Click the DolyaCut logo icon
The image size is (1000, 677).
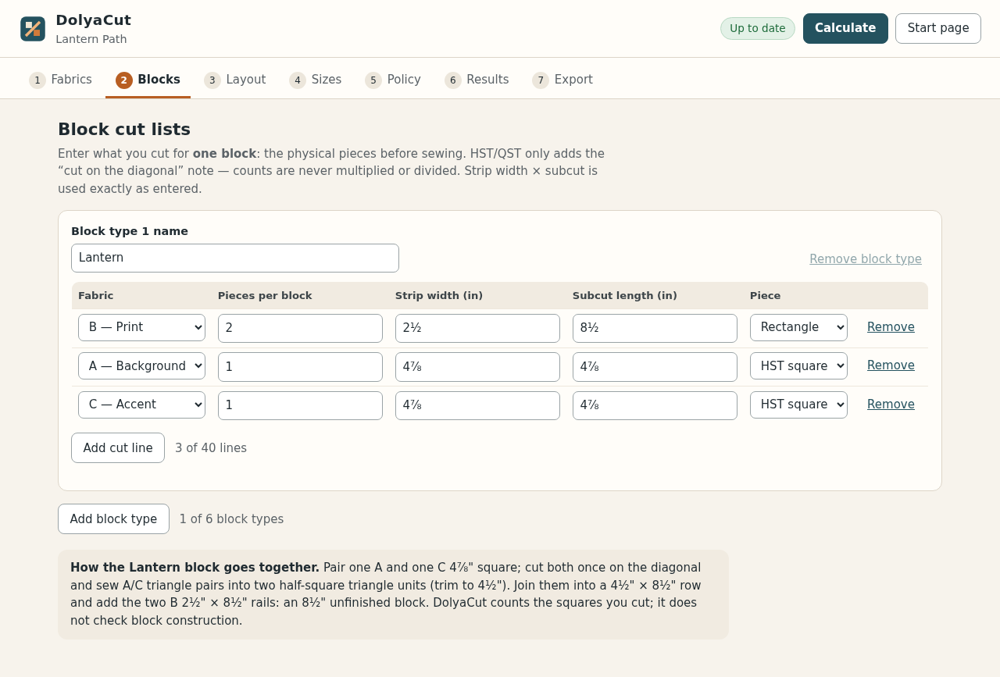click(x=33, y=29)
